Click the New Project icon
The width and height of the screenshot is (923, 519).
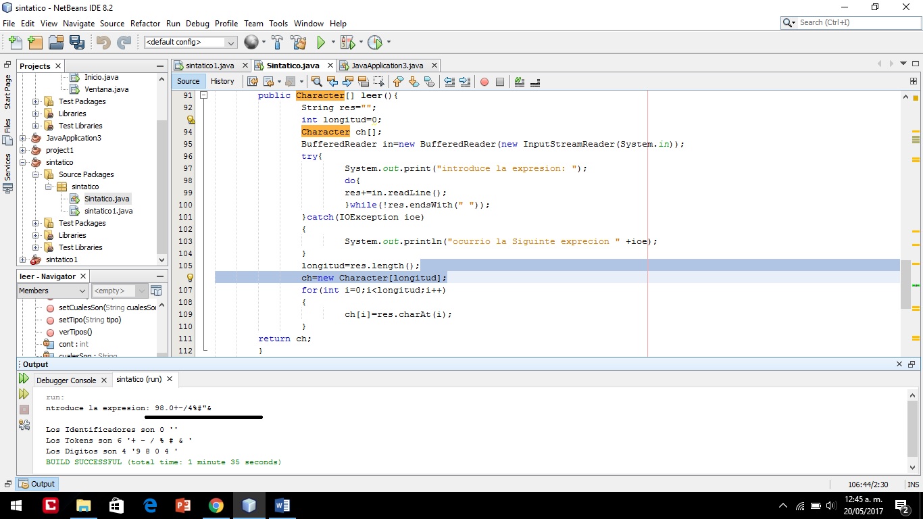click(35, 43)
